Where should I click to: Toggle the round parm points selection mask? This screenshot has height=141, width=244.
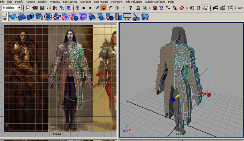(90, 8)
